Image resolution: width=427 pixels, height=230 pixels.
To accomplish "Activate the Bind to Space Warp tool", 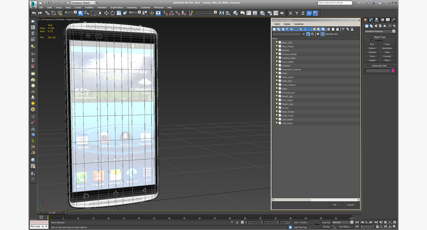I will tap(60, 13).
